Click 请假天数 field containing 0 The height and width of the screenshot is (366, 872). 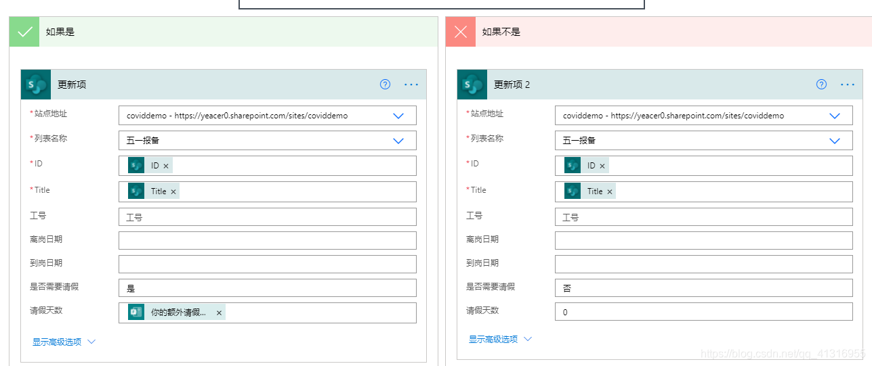coord(704,312)
